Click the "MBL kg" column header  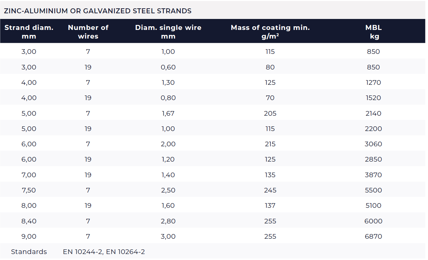pyautogui.click(x=373, y=32)
